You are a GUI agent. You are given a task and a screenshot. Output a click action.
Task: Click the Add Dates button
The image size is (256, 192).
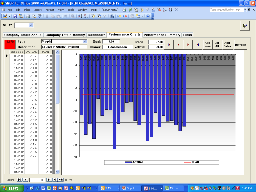point(227,44)
